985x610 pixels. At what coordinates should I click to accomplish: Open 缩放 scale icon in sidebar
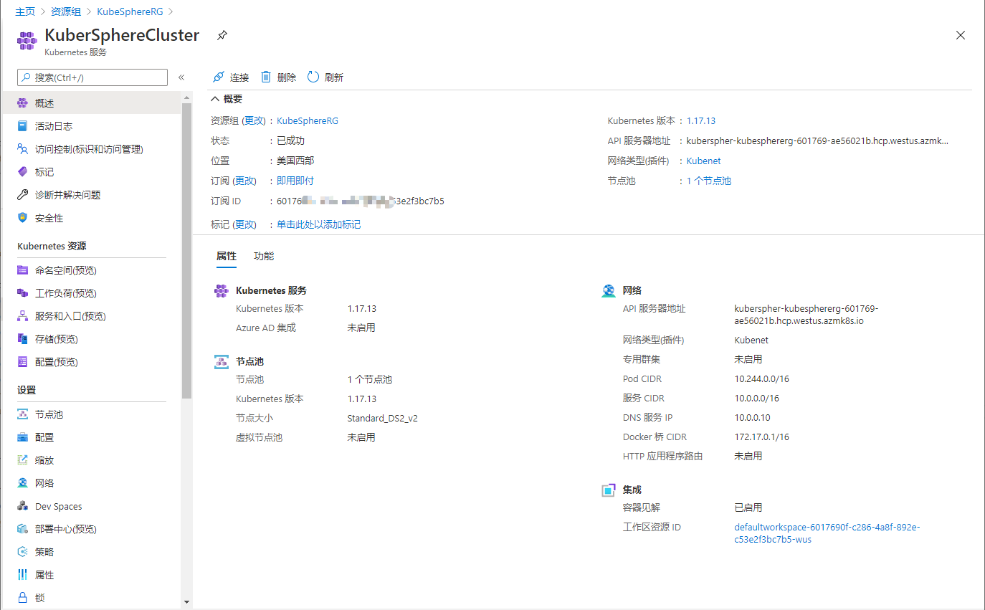coord(23,460)
